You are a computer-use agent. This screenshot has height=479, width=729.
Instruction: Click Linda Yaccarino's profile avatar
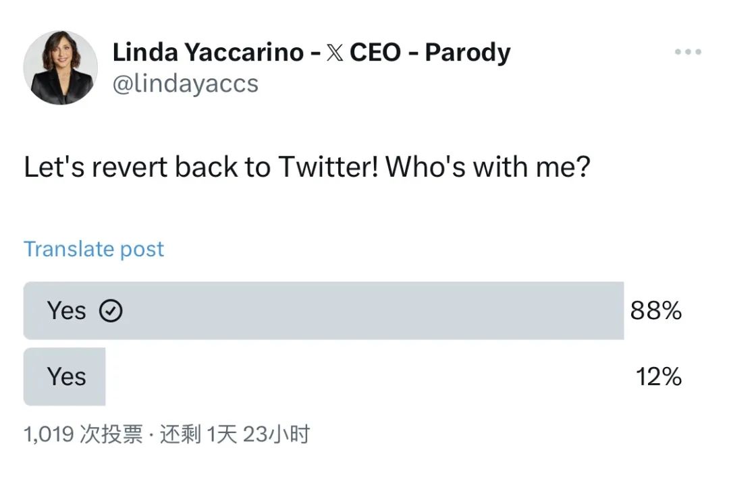point(61,67)
